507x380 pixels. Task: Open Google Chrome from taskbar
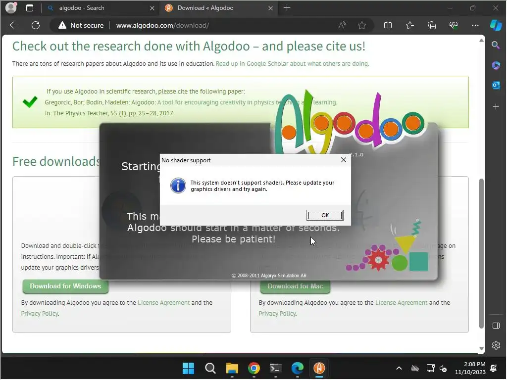(x=254, y=368)
